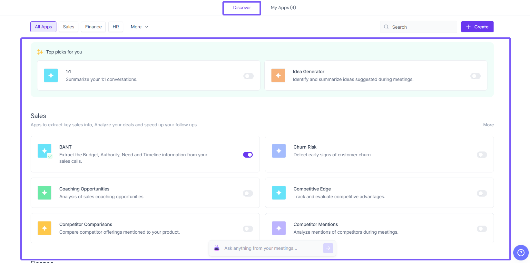Open the BANT app title
This screenshot has width=530, height=263.
coord(65,147)
